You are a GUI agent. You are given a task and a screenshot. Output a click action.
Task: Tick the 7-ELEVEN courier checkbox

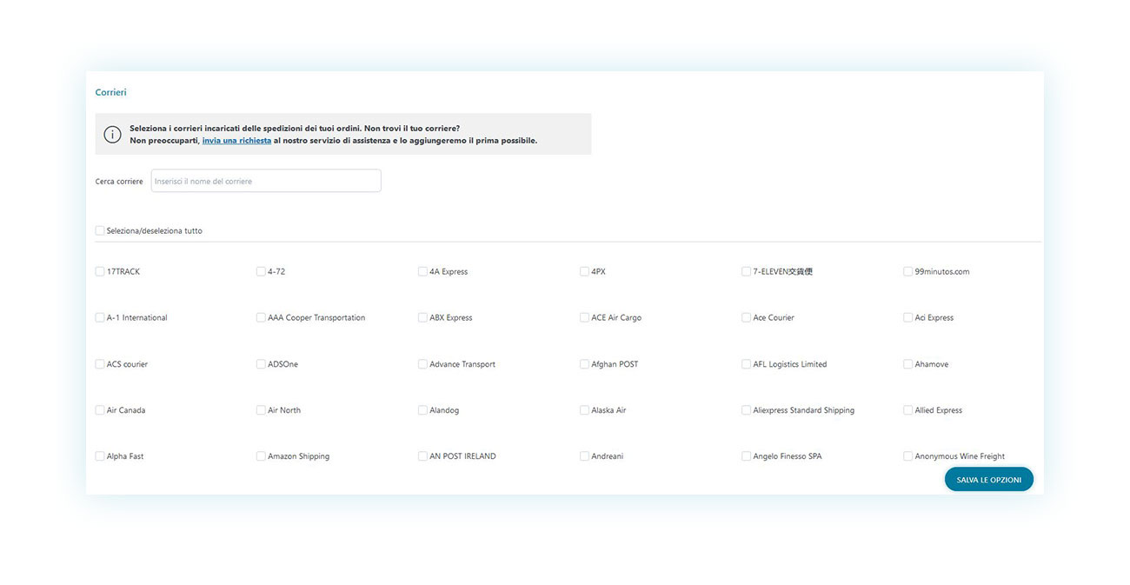click(746, 271)
